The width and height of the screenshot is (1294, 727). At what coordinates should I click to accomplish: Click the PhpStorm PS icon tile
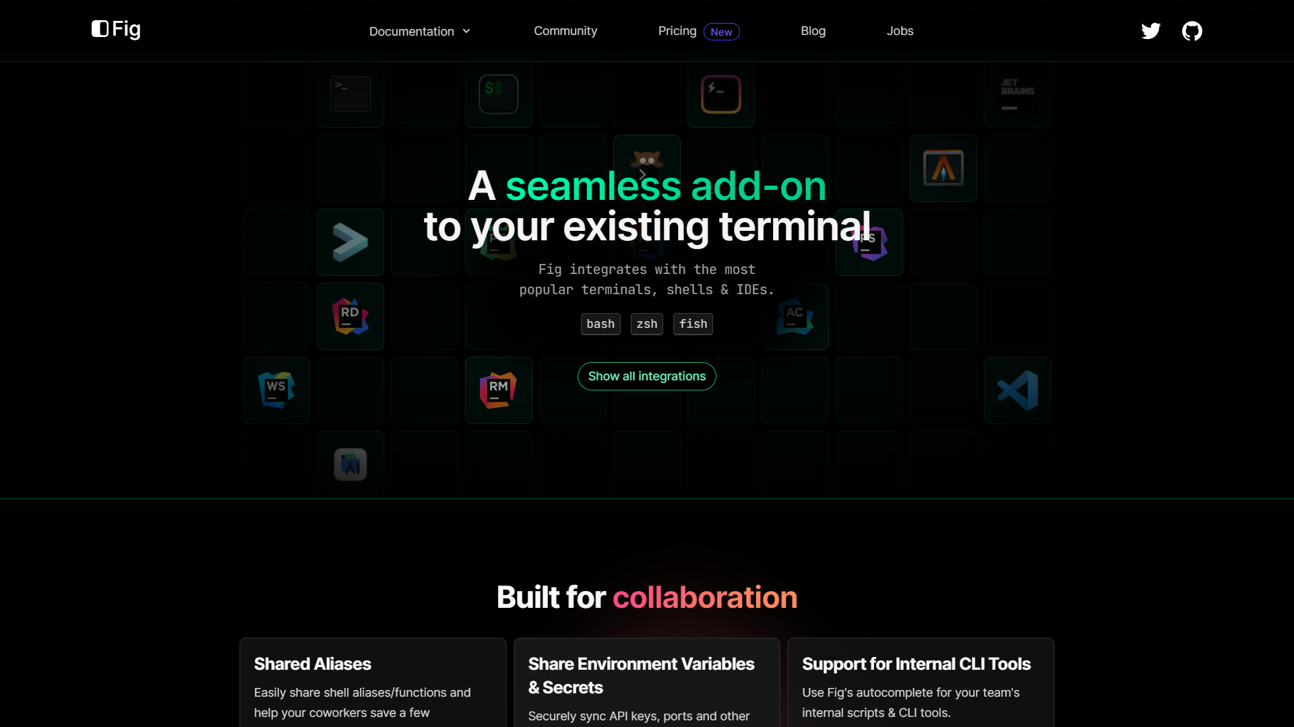(869, 242)
